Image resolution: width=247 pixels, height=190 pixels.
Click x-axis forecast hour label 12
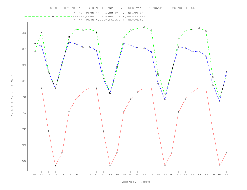[62, 174]
